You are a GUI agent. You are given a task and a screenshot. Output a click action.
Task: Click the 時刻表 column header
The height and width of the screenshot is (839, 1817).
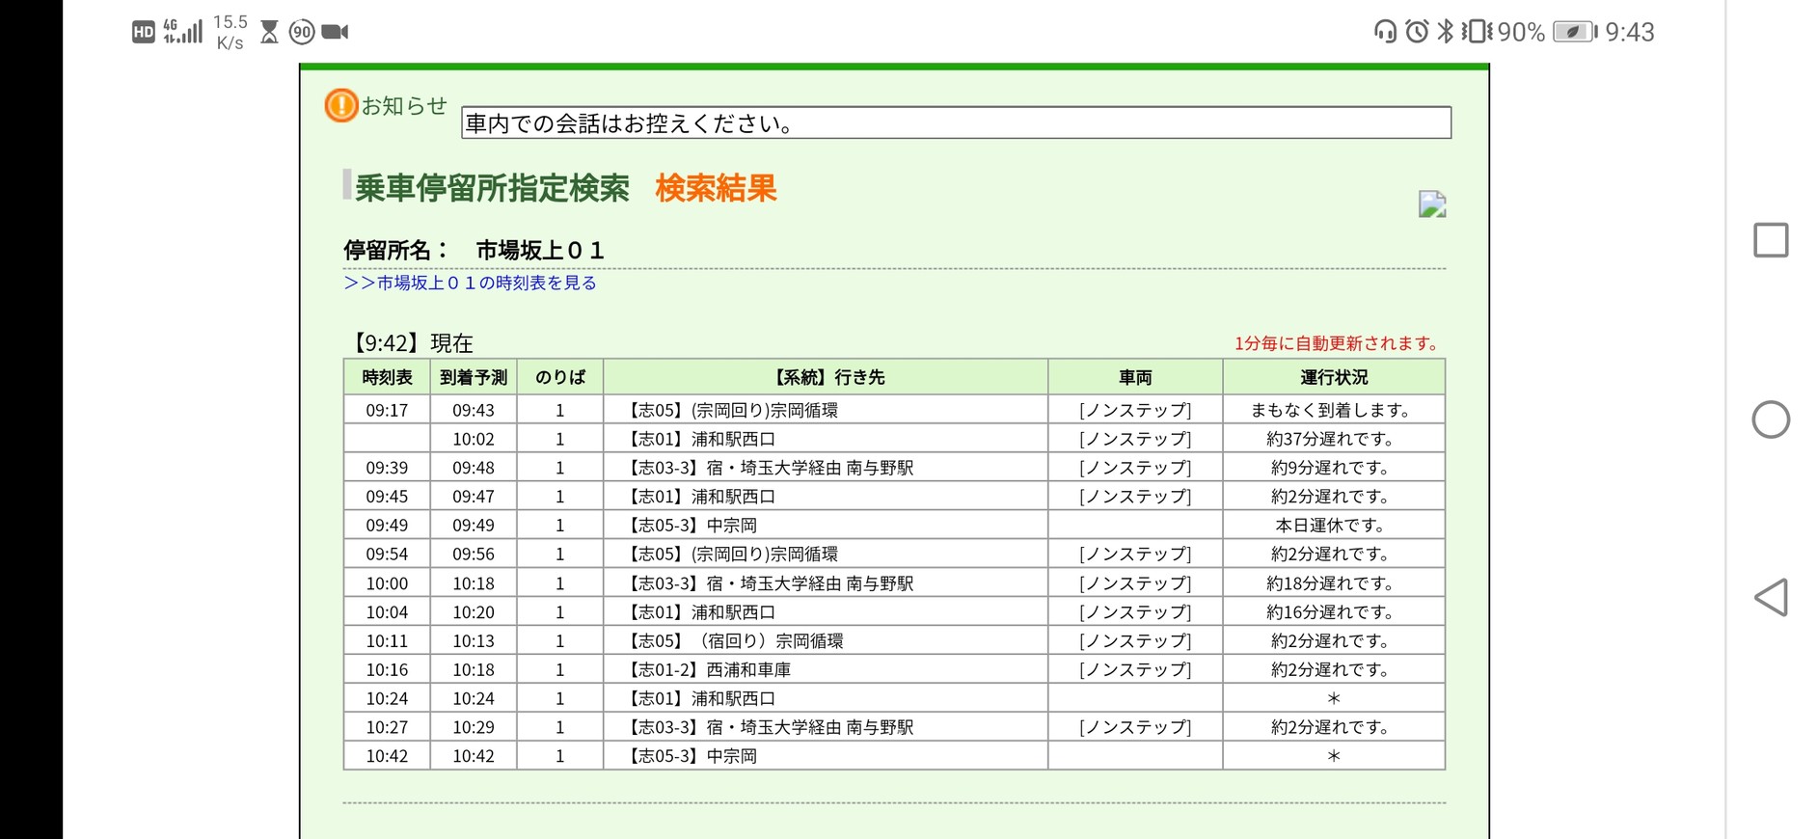[387, 377]
